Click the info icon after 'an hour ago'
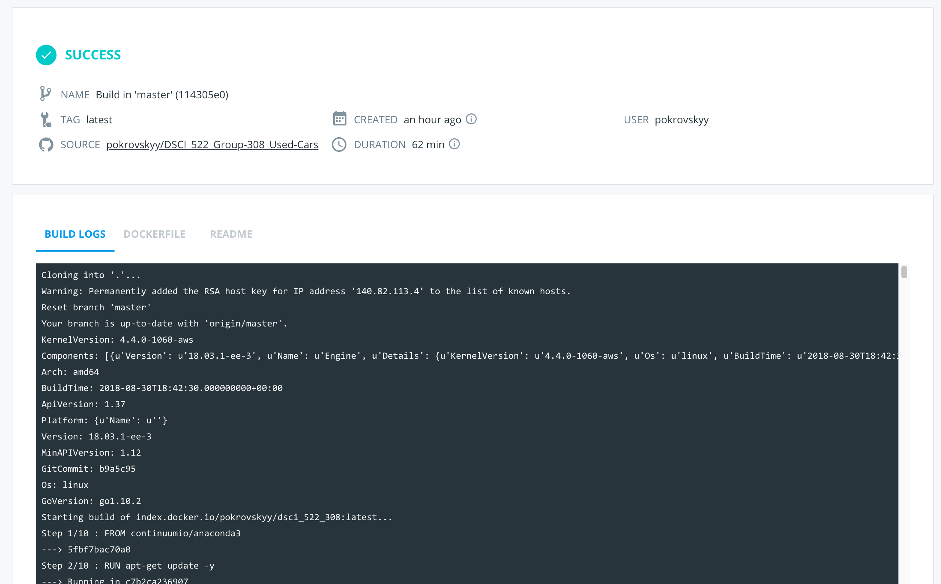941x584 pixels. [471, 119]
